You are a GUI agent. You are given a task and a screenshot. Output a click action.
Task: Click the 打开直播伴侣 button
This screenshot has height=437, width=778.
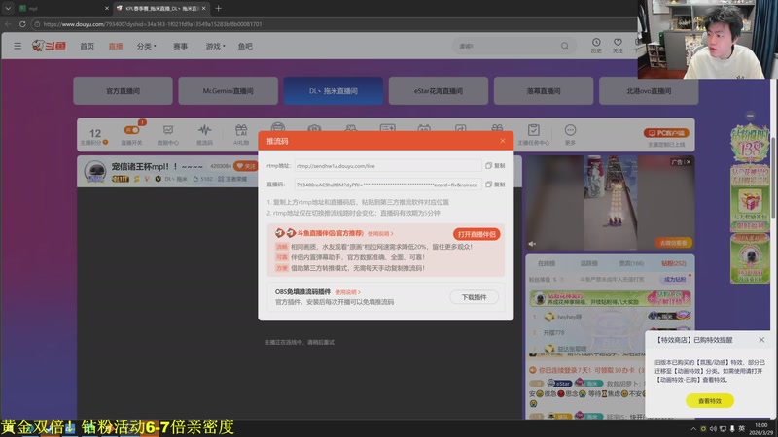[x=477, y=234]
